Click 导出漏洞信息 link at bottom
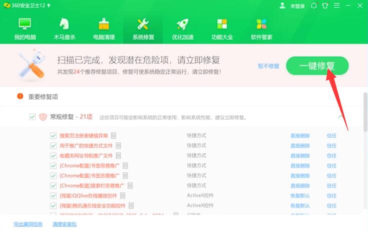The image size is (368, 231). pyautogui.click(x=28, y=224)
